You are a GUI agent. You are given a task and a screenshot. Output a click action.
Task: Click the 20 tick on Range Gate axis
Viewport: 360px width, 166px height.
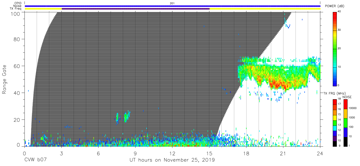coord(17,120)
